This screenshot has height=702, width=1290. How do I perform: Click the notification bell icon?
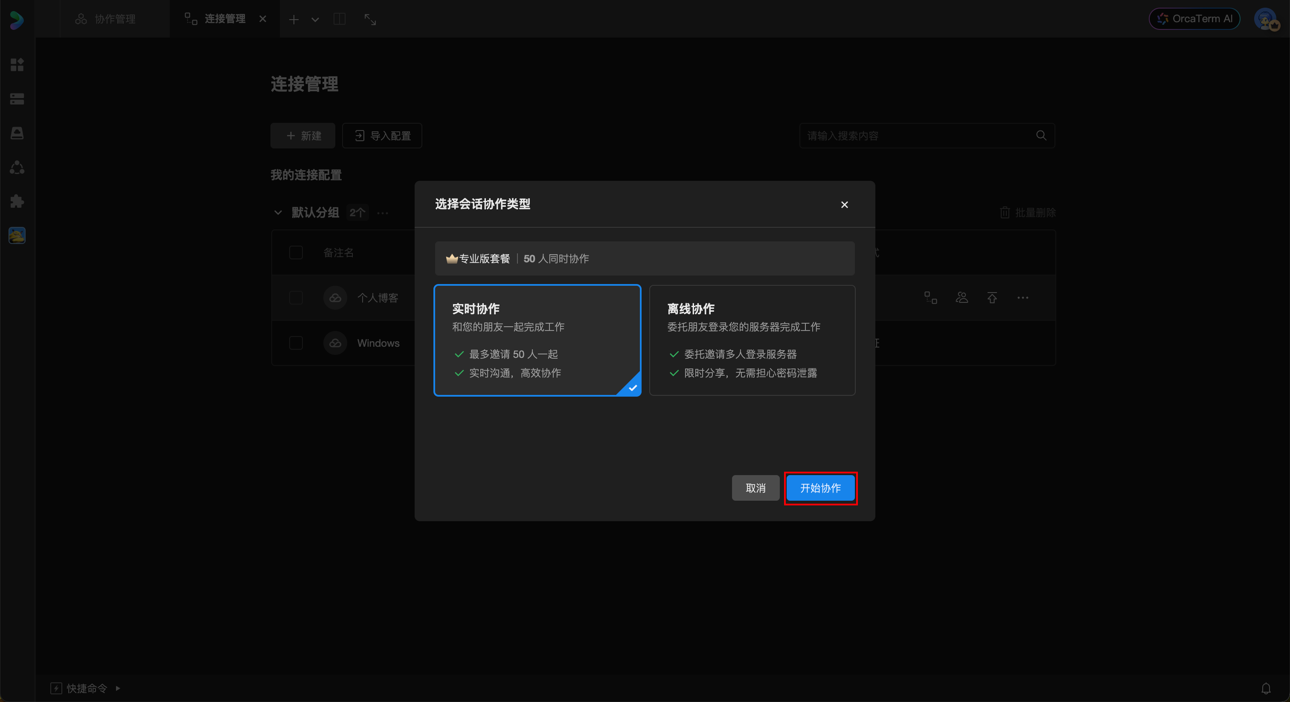1265,688
